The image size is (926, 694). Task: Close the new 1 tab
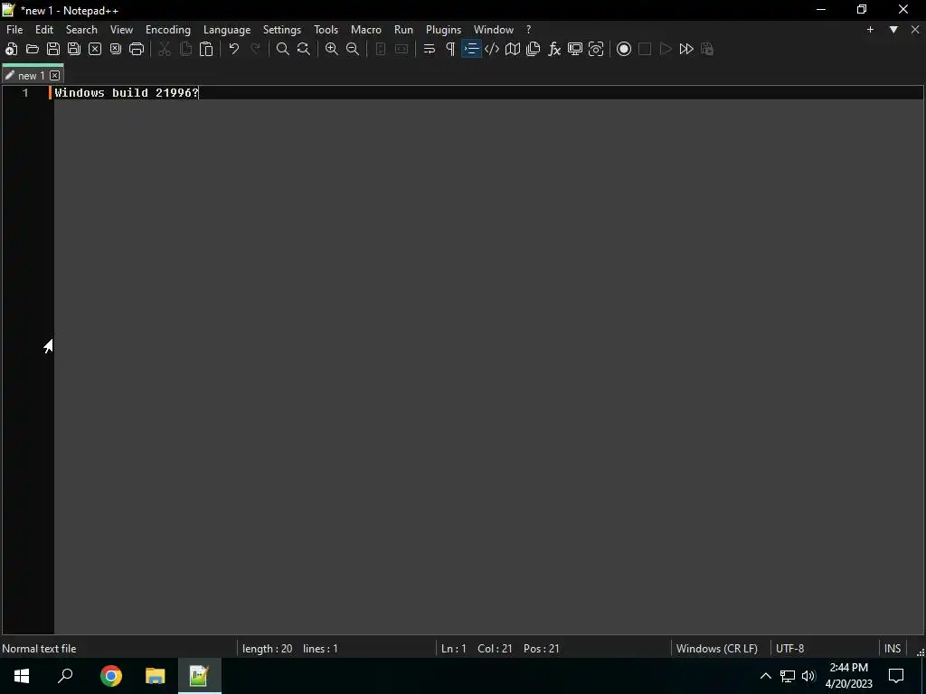pos(55,76)
